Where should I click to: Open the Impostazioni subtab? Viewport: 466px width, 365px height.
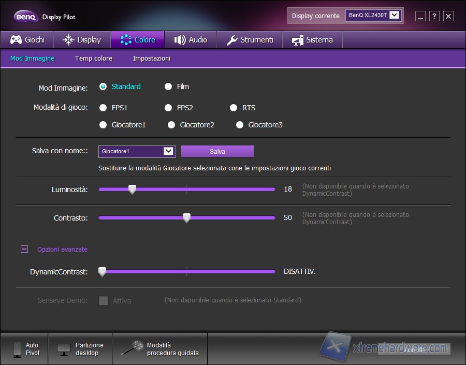coord(151,59)
